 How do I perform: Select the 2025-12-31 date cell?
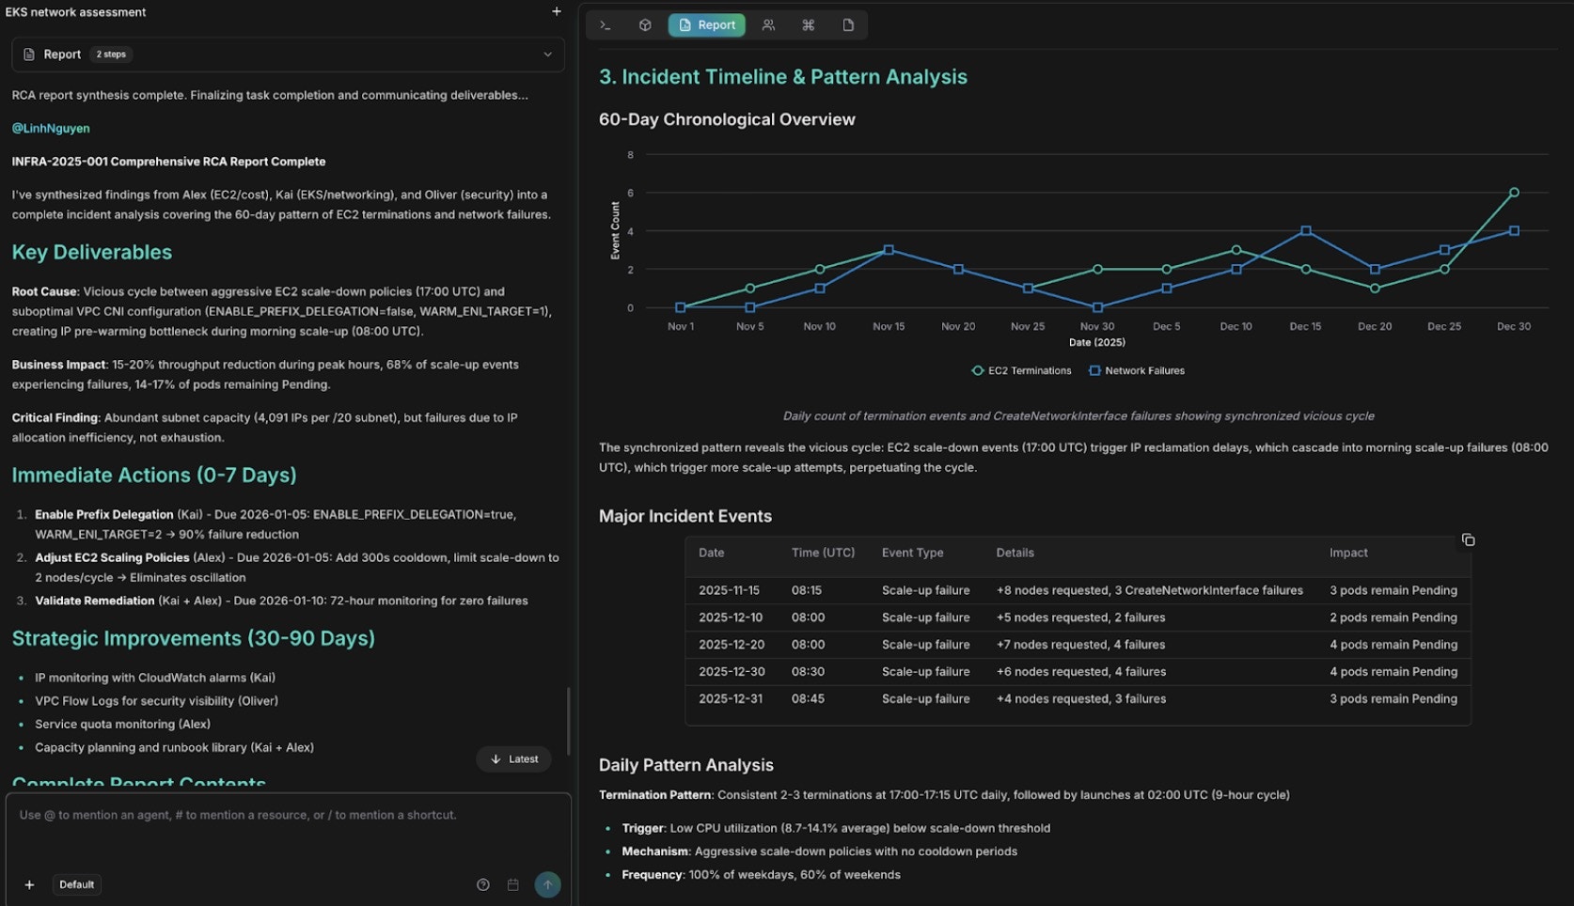pyautogui.click(x=731, y=699)
